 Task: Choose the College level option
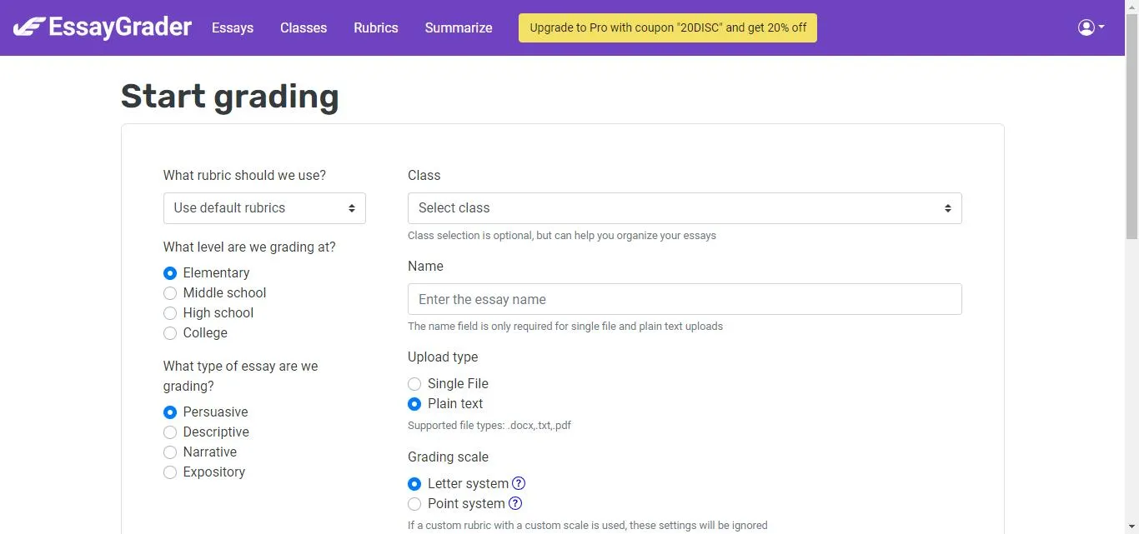tap(170, 333)
